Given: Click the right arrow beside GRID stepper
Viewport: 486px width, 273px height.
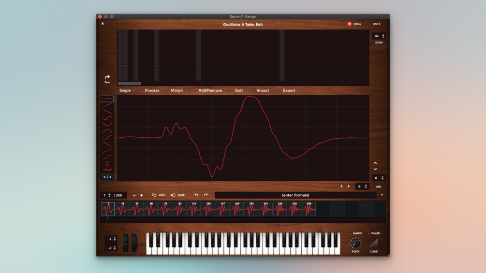Looking at the screenshot, I should pos(349,187).
